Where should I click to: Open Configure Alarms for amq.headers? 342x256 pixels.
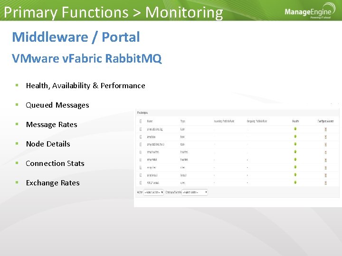tap(326, 152)
